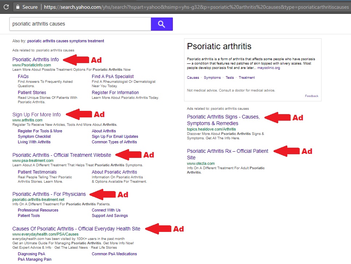Open Sign Up For Email Updates link
351x264 pixels.
(x=115, y=136)
